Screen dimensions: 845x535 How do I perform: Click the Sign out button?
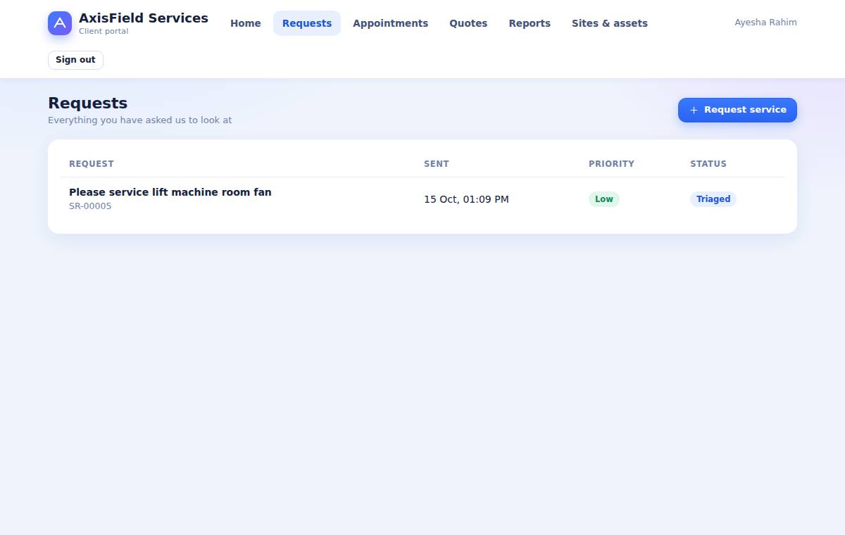75,60
